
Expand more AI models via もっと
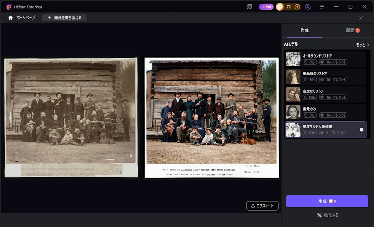363,44
